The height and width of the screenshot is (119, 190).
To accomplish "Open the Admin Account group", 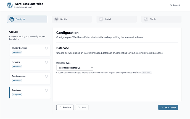I will coord(30,78).
